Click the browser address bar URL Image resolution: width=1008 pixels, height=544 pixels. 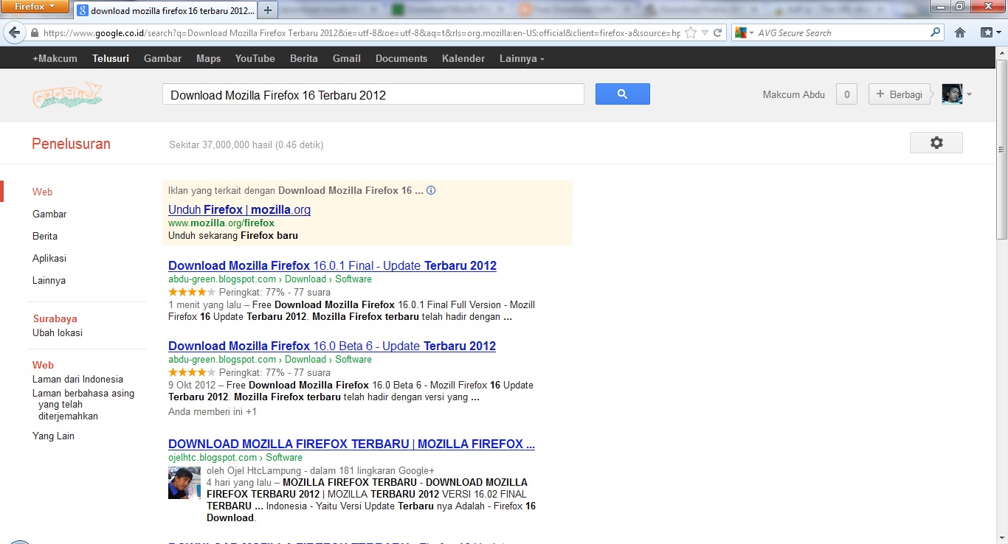click(362, 33)
